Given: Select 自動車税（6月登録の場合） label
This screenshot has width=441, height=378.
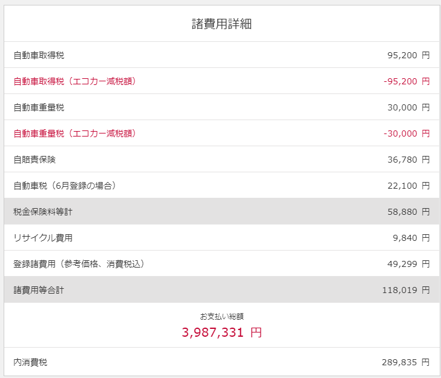Looking at the screenshot, I should pos(65,186).
